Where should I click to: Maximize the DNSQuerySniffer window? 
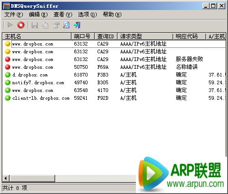tap(213, 6)
